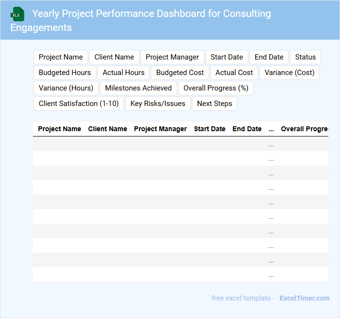This screenshot has height=318, width=340.
Task: Select the Project Name tag
Action: pos(61,57)
